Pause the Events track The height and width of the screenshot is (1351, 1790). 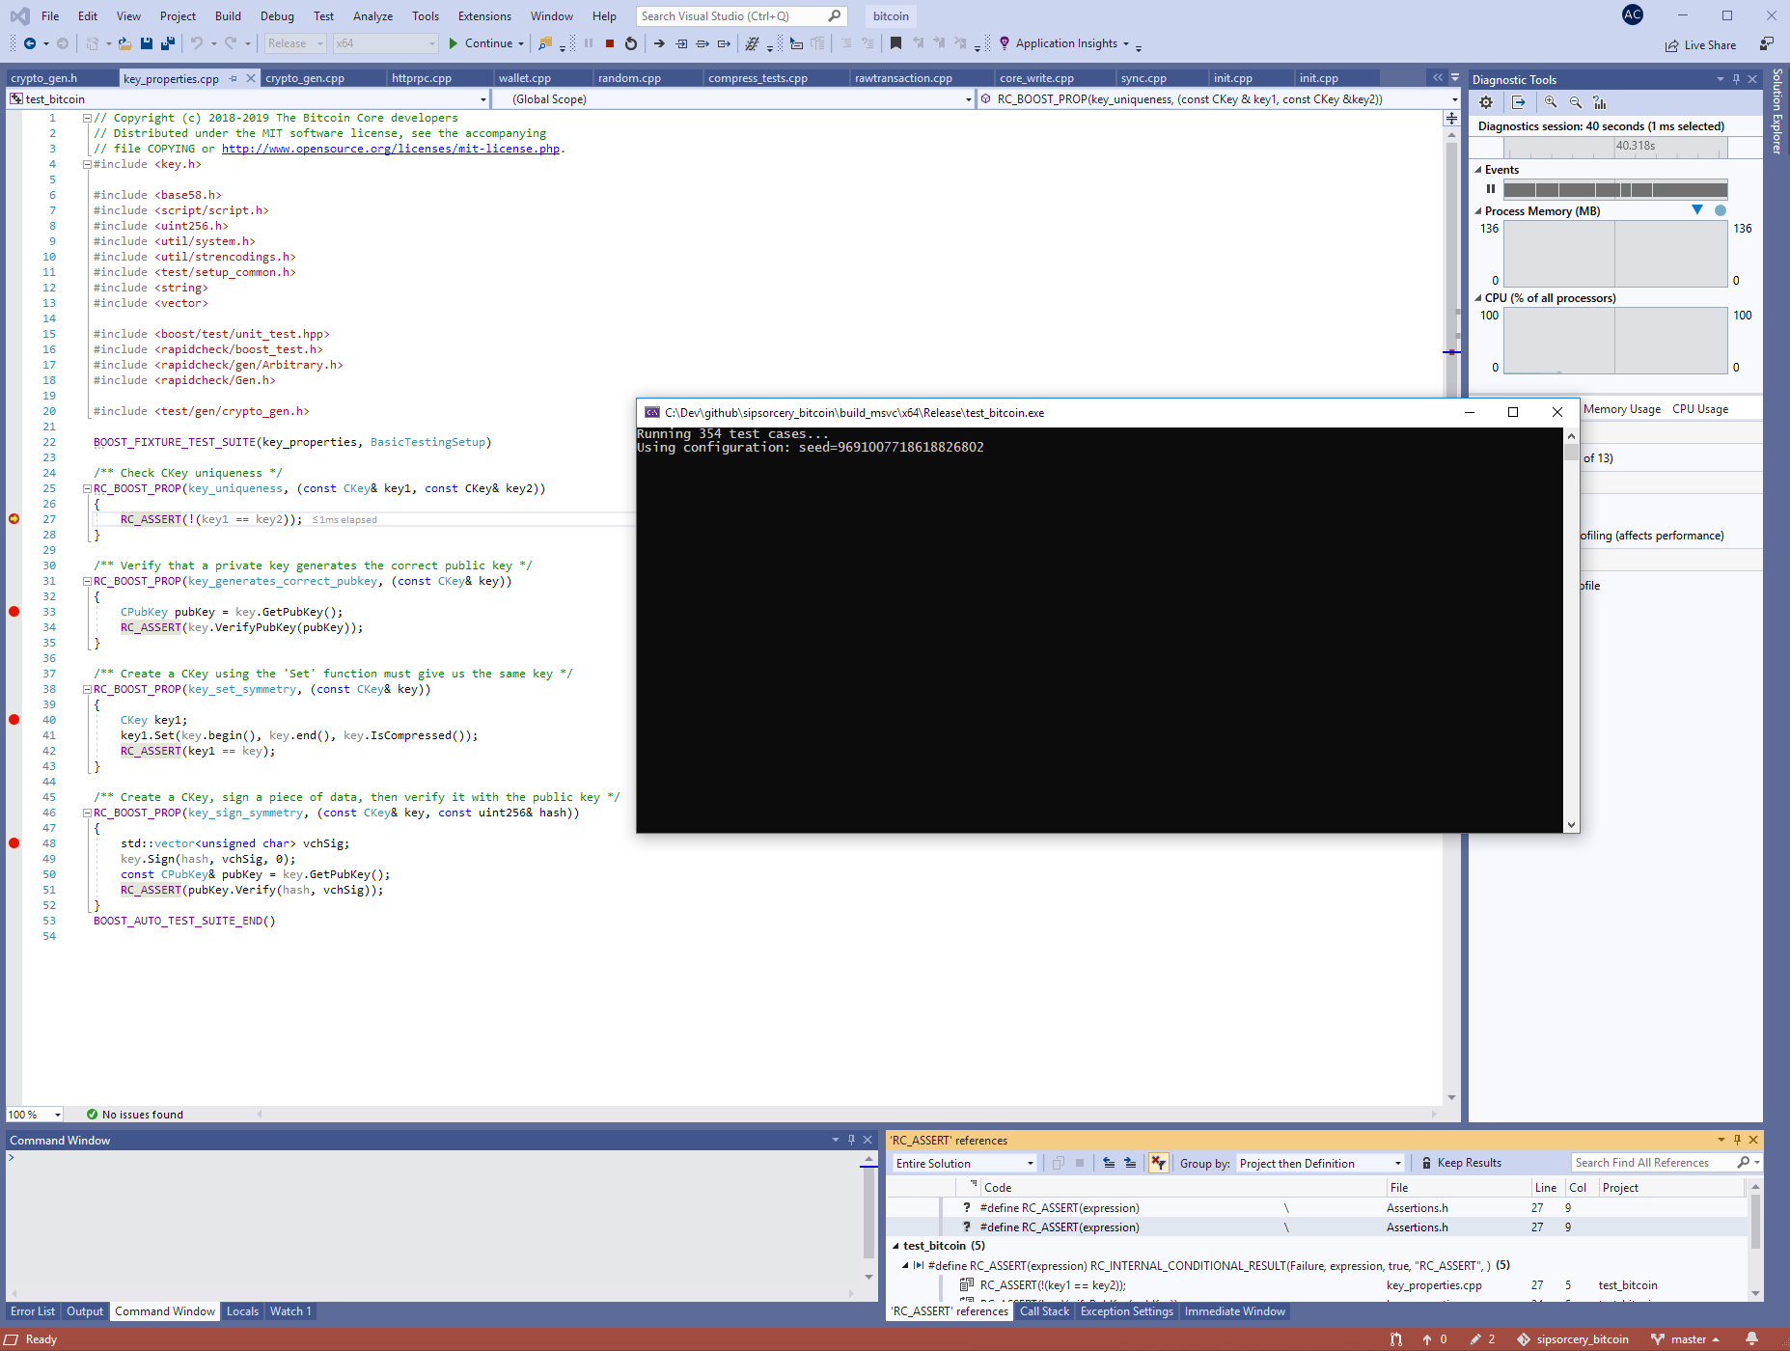tap(1491, 189)
